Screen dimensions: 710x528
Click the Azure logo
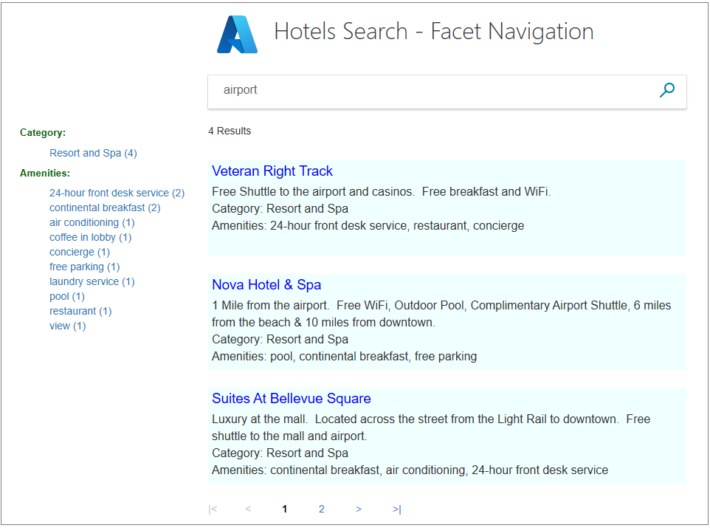pos(236,33)
